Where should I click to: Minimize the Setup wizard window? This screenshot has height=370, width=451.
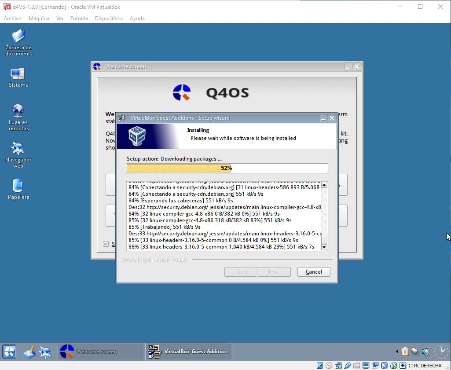[x=323, y=118]
